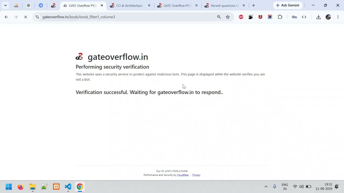Open the Extensions puzzle menu
This screenshot has height=193, width=344.
coord(280,17)
